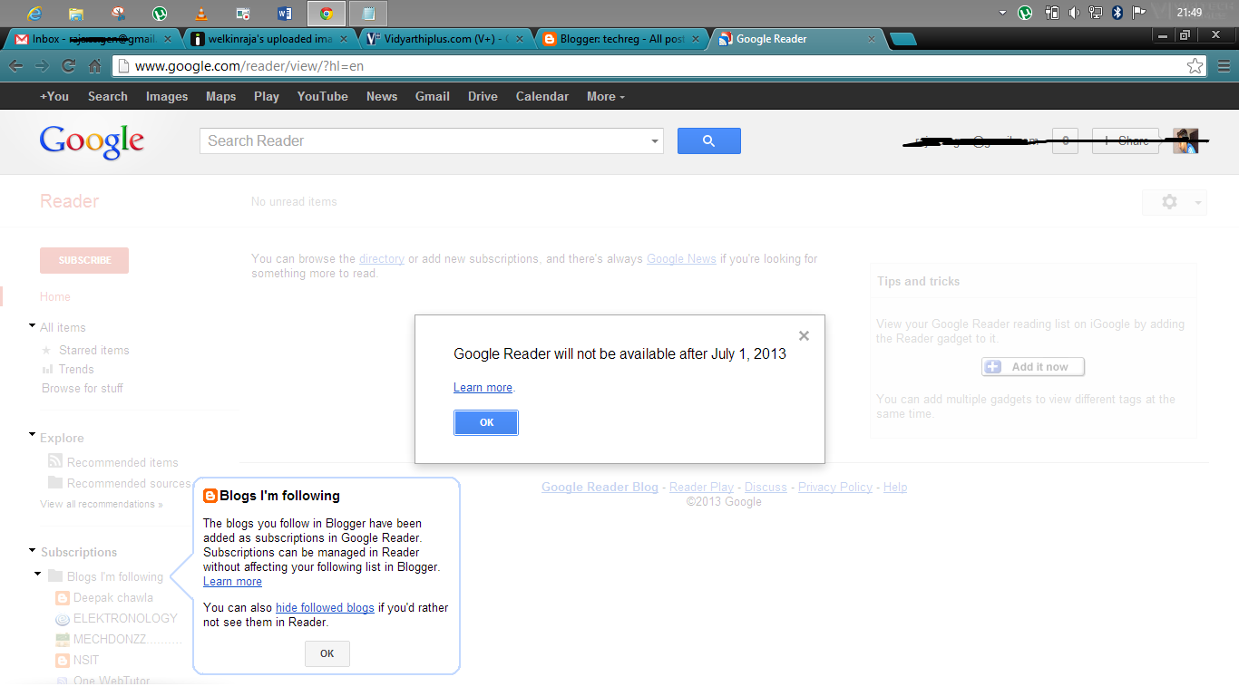The height and width of the screenshot is (696, 1239).
Task: Click hide followed blogs link
Action: pyautogui.click(x=325, y=607)
